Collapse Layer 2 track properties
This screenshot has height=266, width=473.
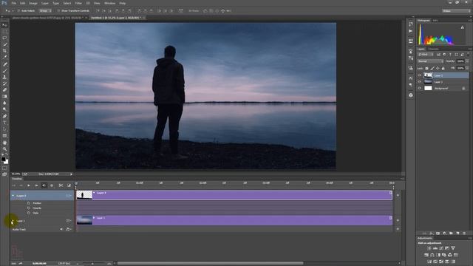coord(13,196)
